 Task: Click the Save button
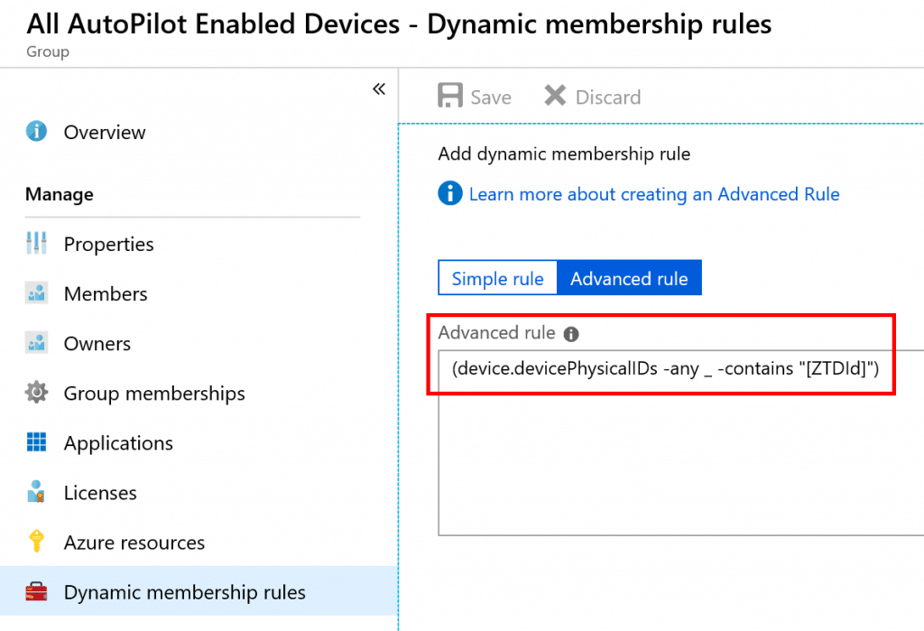(474, 96)
